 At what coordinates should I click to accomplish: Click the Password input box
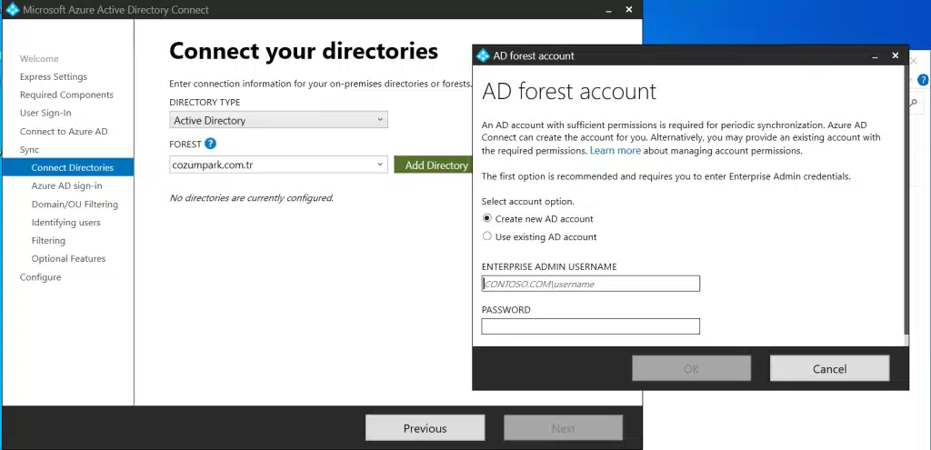[x=590, y=326]
